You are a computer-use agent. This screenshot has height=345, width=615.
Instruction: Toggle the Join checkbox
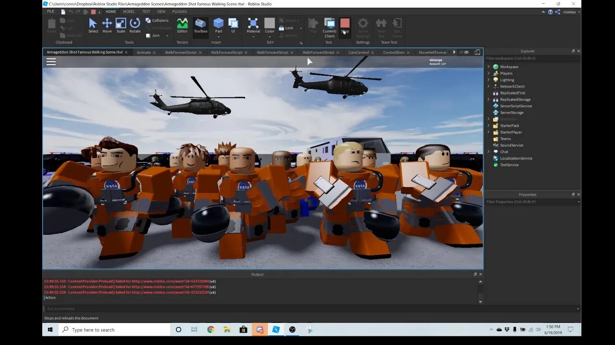(x=153, y=35)
